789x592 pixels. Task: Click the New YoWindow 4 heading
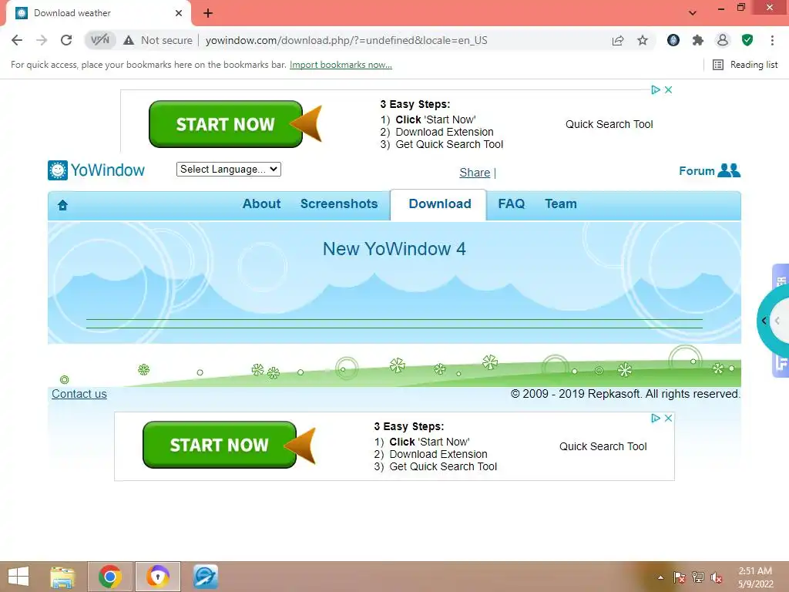394,249
